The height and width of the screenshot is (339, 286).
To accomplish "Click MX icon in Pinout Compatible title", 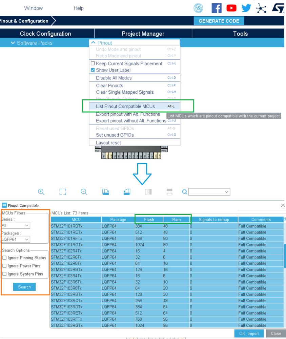I will tap(4, 205).
